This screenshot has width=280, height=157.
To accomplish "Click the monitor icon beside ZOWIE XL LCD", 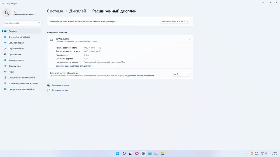I will click(52, 40).
